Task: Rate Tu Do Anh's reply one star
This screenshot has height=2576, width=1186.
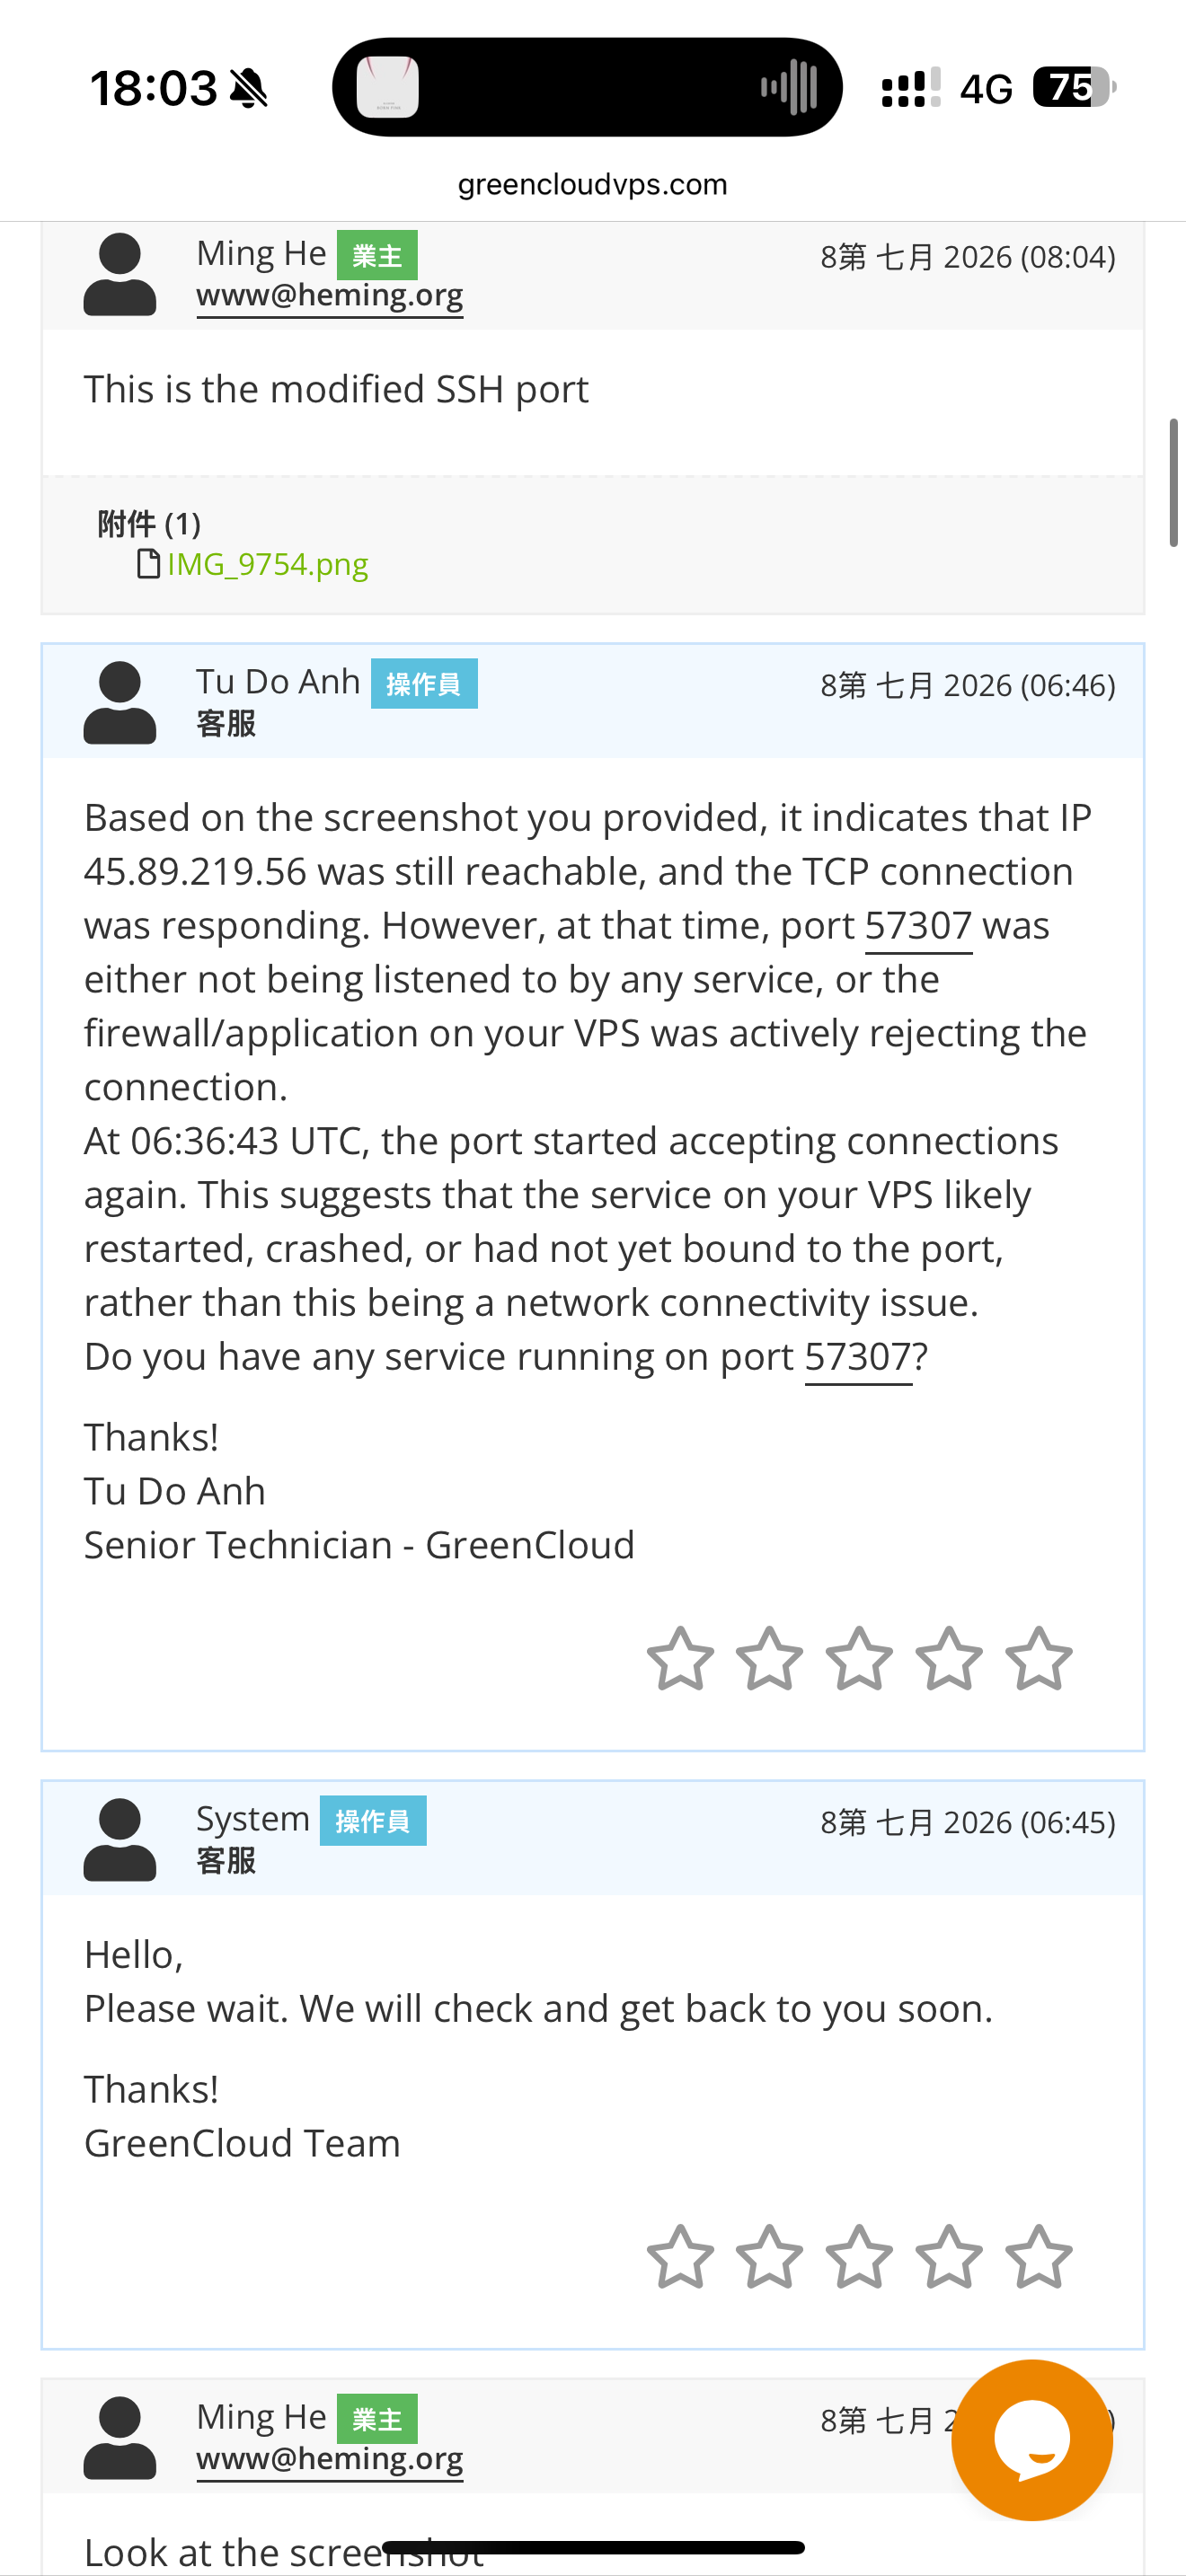Action: [680, 1658]
